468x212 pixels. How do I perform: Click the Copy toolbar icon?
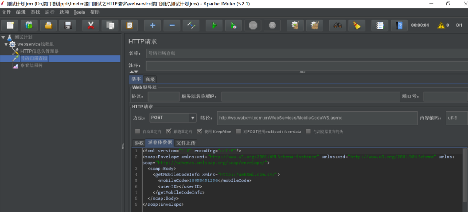110,25
